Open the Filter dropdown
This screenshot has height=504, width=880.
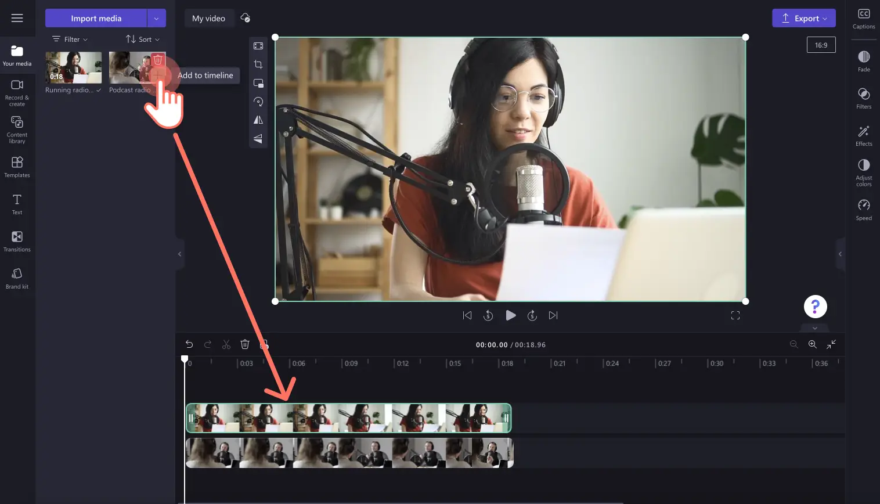[x=70, y=39]
